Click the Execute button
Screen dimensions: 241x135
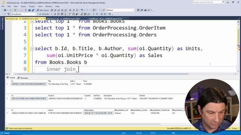[44, 14]
